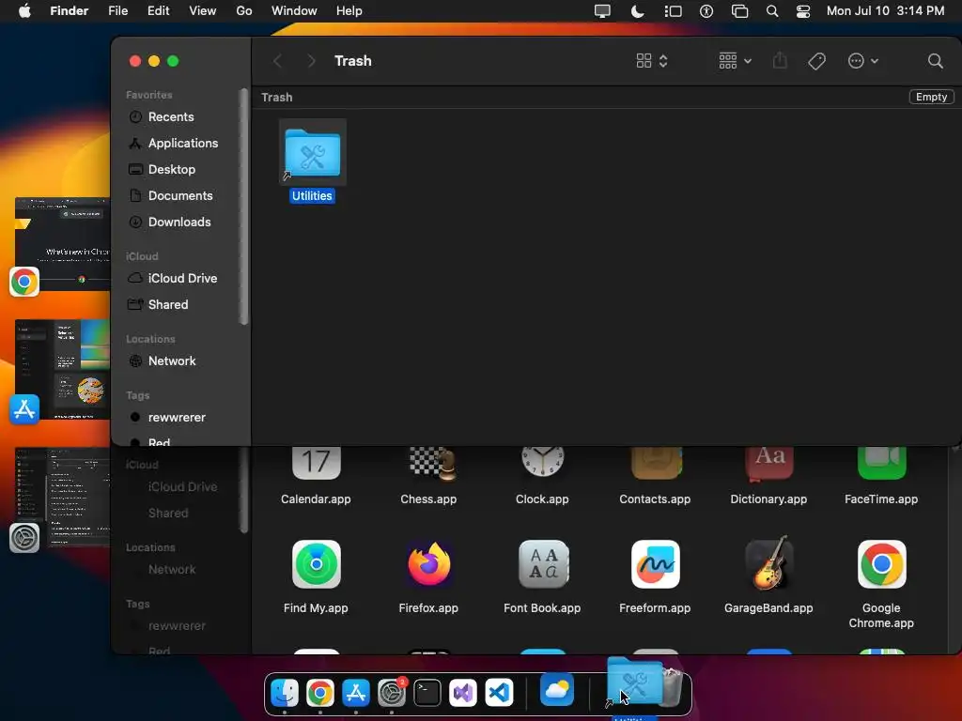Open the Go menu

(x=244, y=11)
